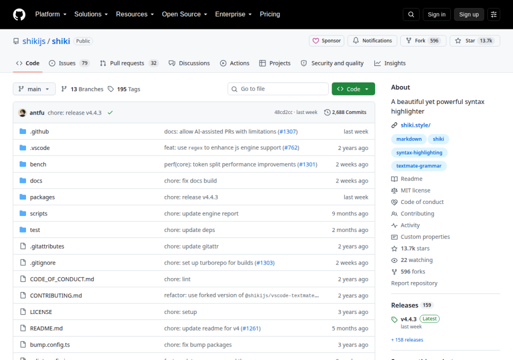
Task: Focus the Go to file search field
Action: coord(278,89)
